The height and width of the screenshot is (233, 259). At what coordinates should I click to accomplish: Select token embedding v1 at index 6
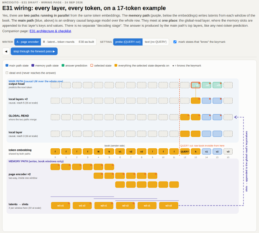click(120, 151)
